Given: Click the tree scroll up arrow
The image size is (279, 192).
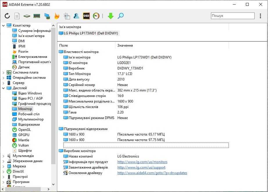Looking at the screenshot, I should pyautogui.click(x=53, y=26).
